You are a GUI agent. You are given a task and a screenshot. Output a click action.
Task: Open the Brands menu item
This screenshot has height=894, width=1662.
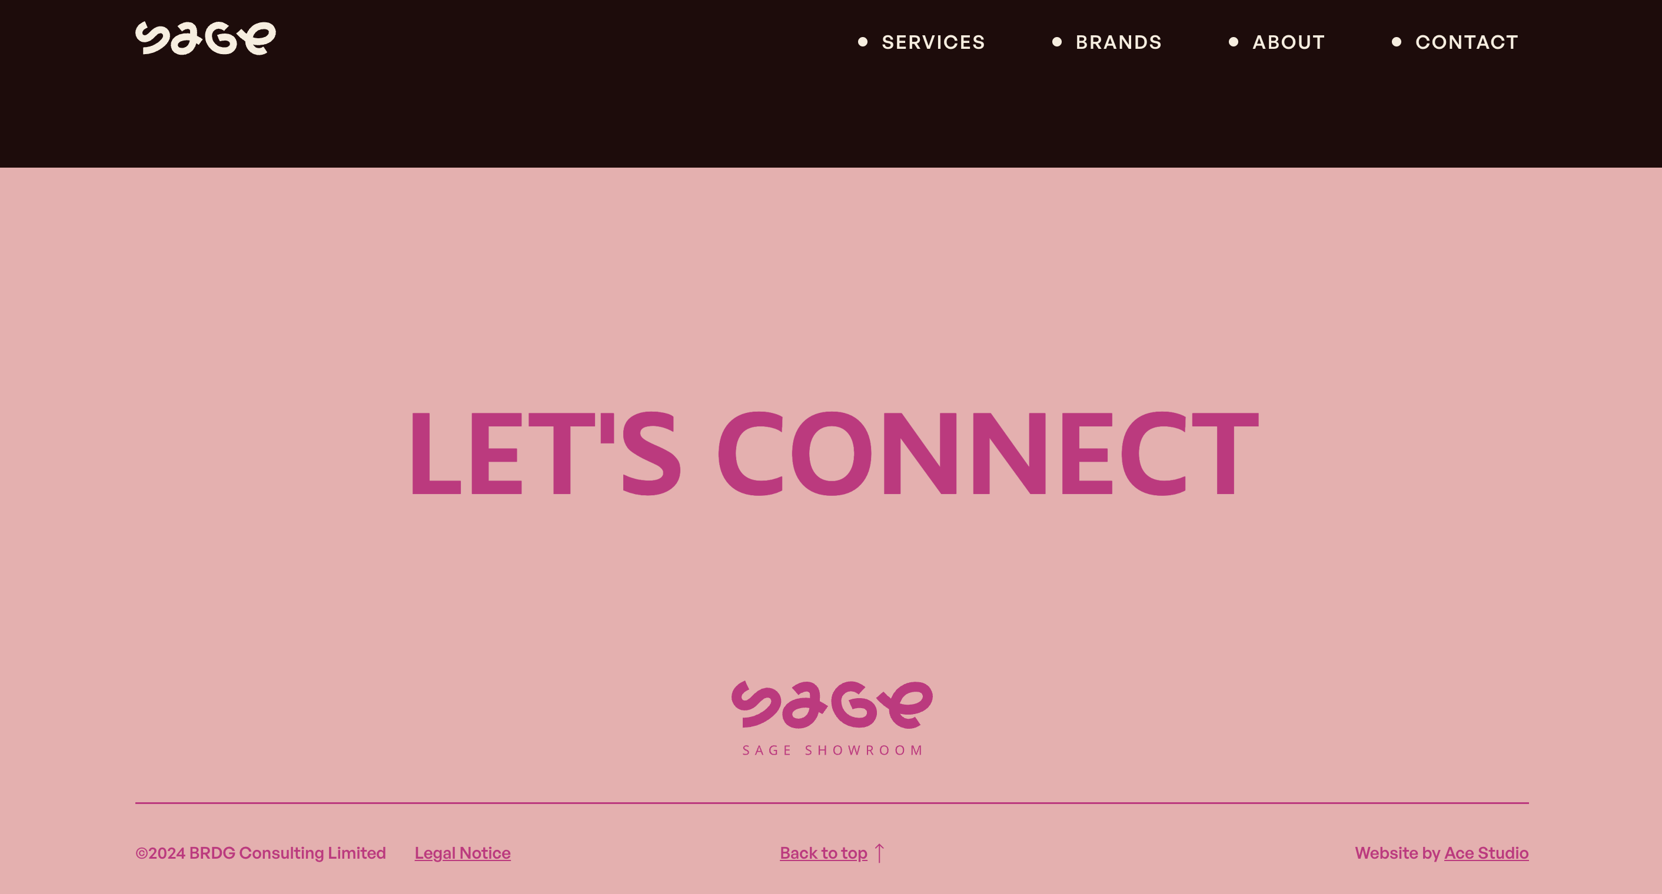click(1118, 42)
